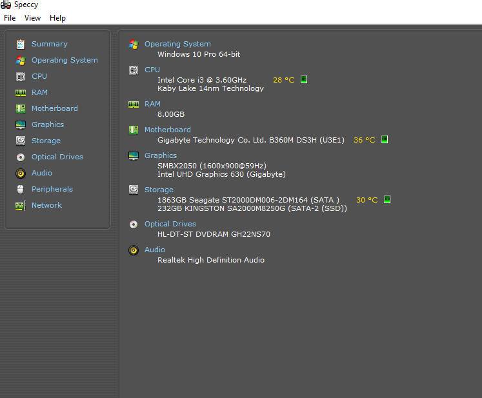Click the Graphics monitor icon in sidebar
Image resolution: width=482 pixels, height=398 pixels.
pos(21,124)
